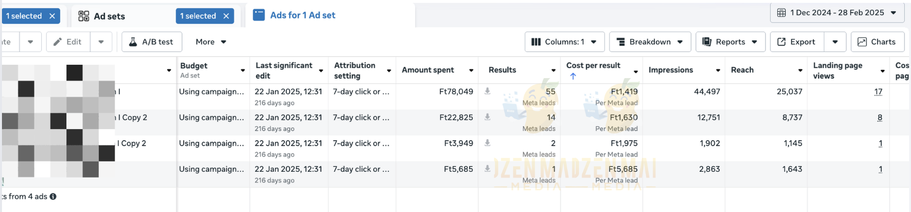
Task: Open the Charts view
Action: pos(878,42)
